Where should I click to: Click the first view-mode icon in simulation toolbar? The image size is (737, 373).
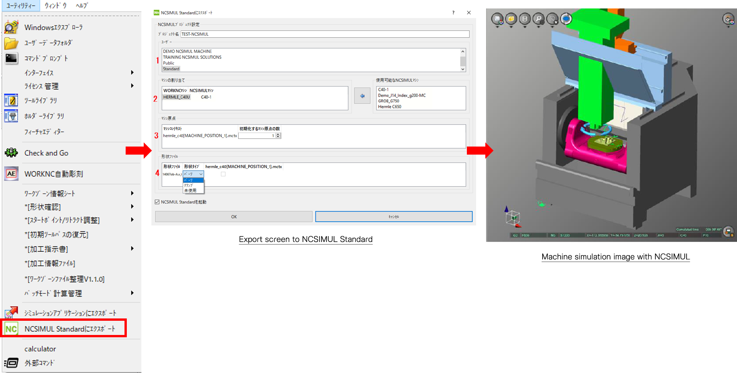tap(497, 19)
